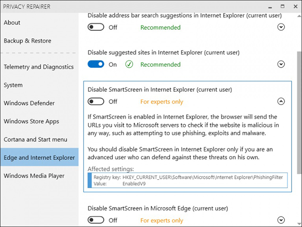Image resolution: width=302 pixels, height=227 pixels.
Task: Select the System category
Action: coord(13,85)
